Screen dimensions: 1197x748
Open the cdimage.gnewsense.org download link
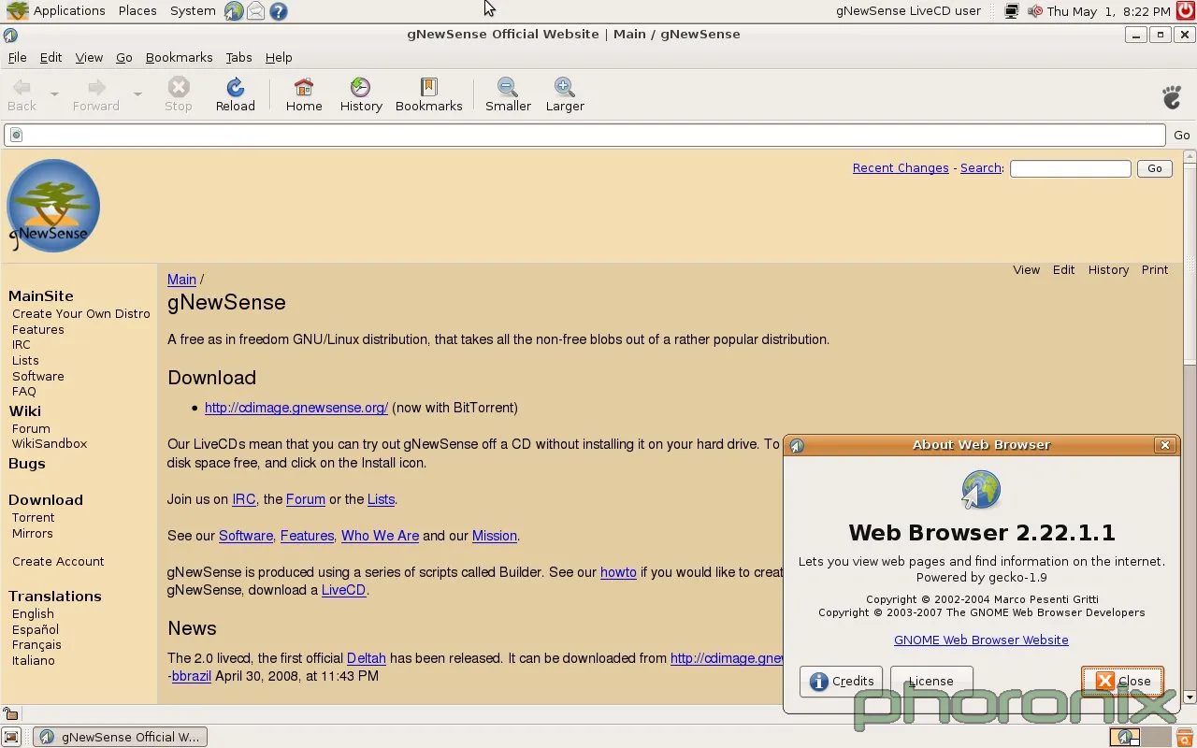296,408
